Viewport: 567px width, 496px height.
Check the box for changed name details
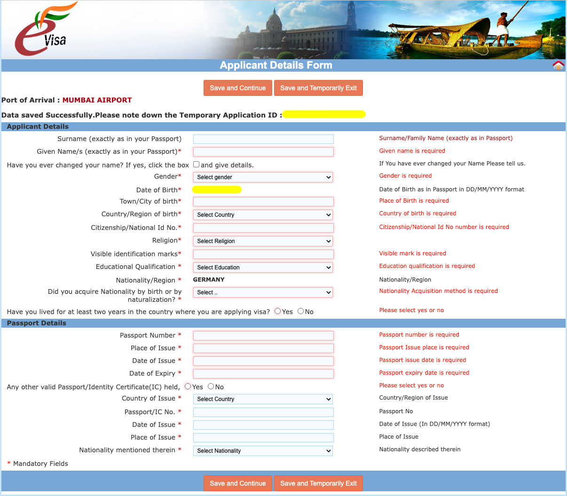196,164
